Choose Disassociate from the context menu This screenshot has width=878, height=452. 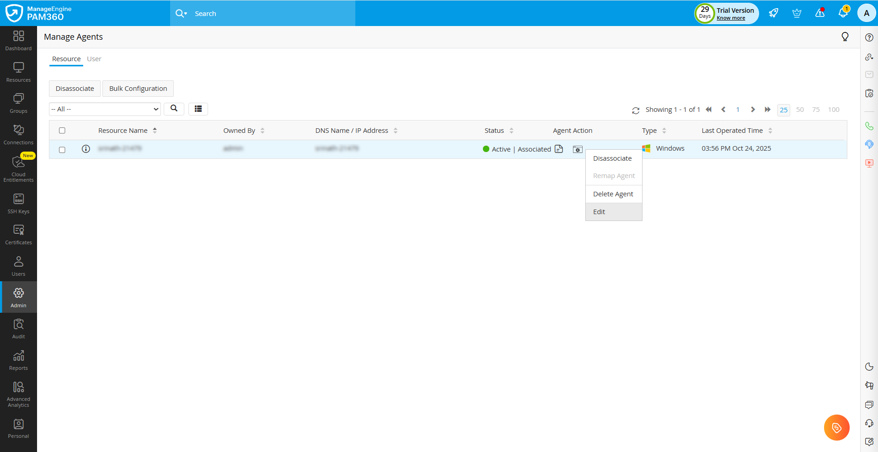coord(614,158)
